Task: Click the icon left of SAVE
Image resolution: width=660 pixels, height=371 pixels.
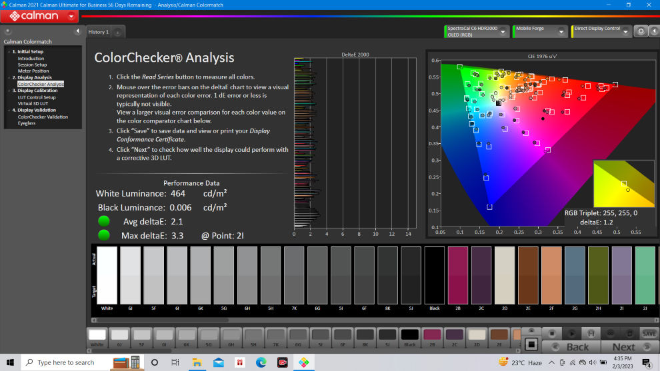Action: coord(629,334)
